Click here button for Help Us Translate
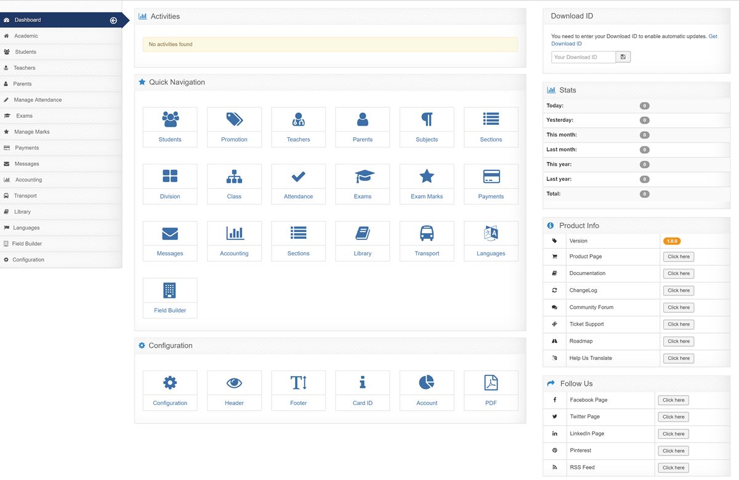The height and width of the screenshot is (480, 739). tap(679, 358)
